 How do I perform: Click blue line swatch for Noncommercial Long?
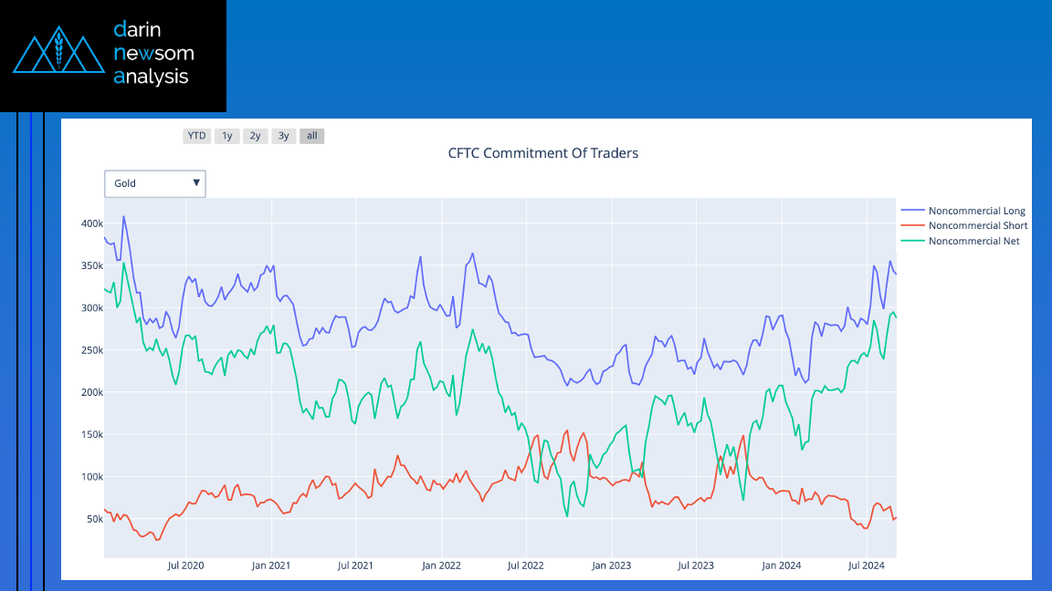point(911,211)
